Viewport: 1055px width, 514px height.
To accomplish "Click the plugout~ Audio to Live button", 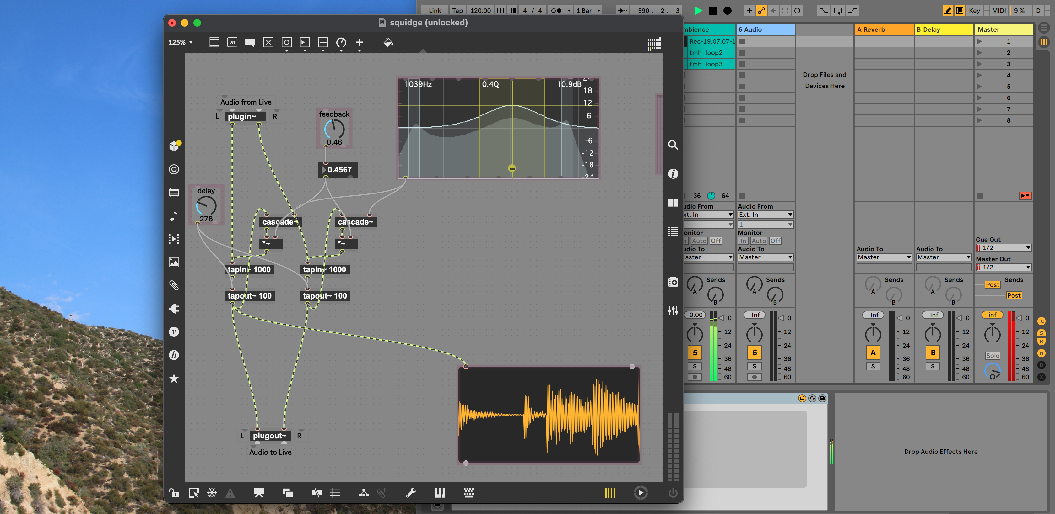I will pyautogui.click(x=269, y=435).
